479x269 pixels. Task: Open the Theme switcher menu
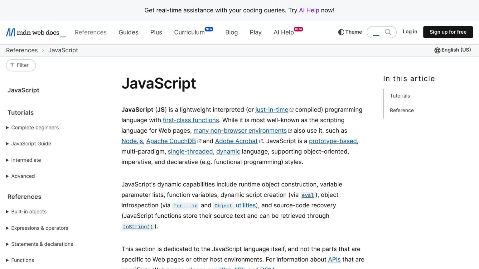(350, 32)
